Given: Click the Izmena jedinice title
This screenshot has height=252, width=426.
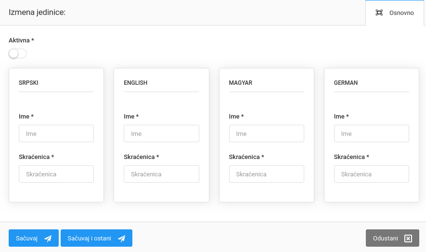Looking at the screenshot, I should (x=37, y=12).
